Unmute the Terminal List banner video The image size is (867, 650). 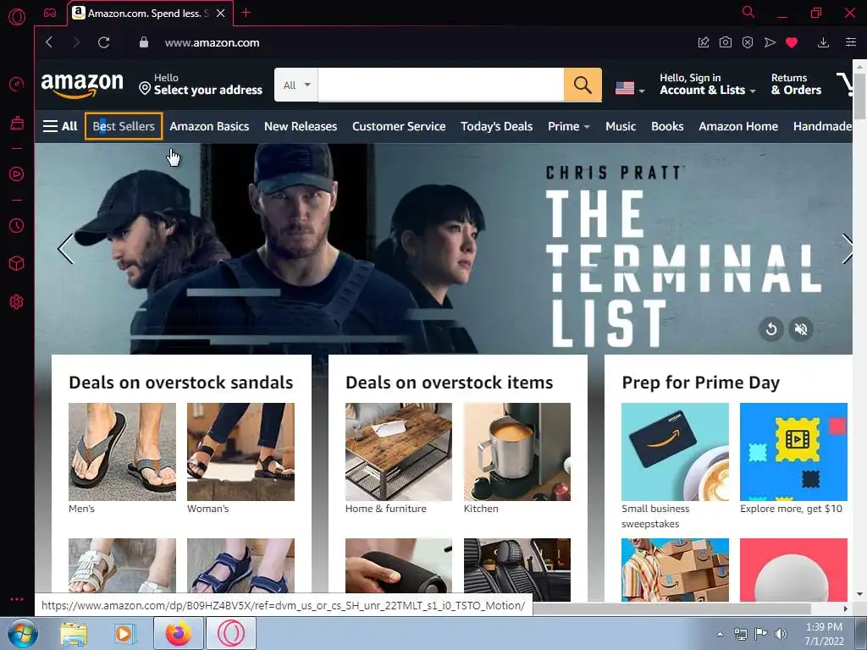coord(801,329)
